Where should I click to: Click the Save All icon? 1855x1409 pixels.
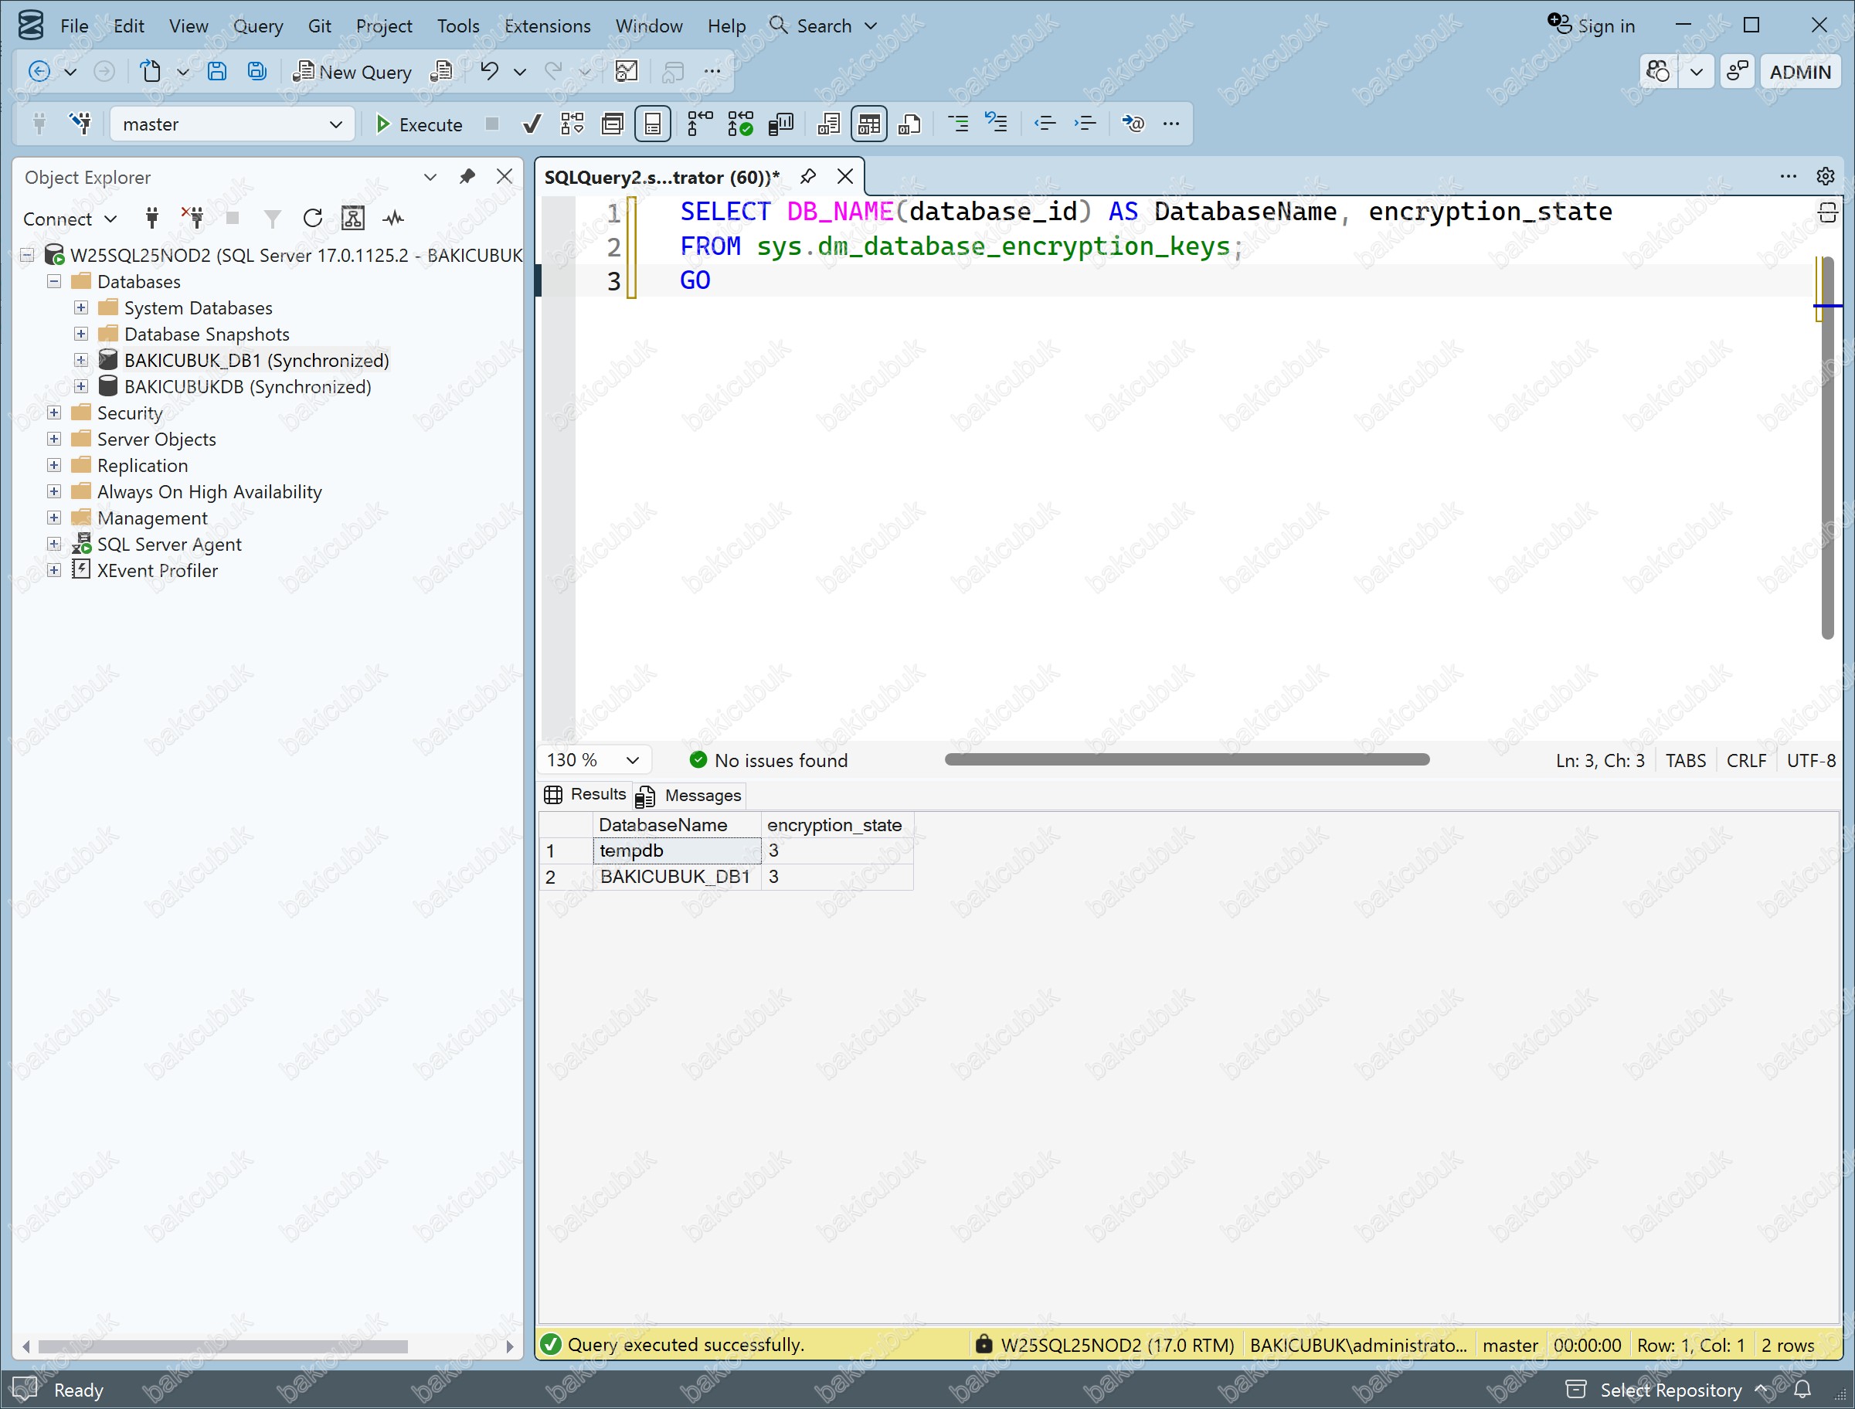pyautogui.click(x=257, y=72)
